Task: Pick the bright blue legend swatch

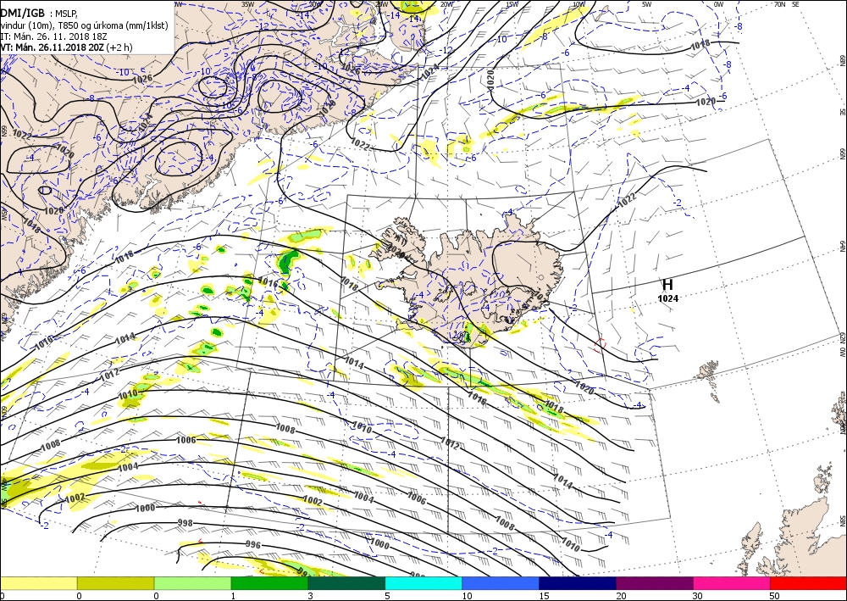Action: coord(501,583)
